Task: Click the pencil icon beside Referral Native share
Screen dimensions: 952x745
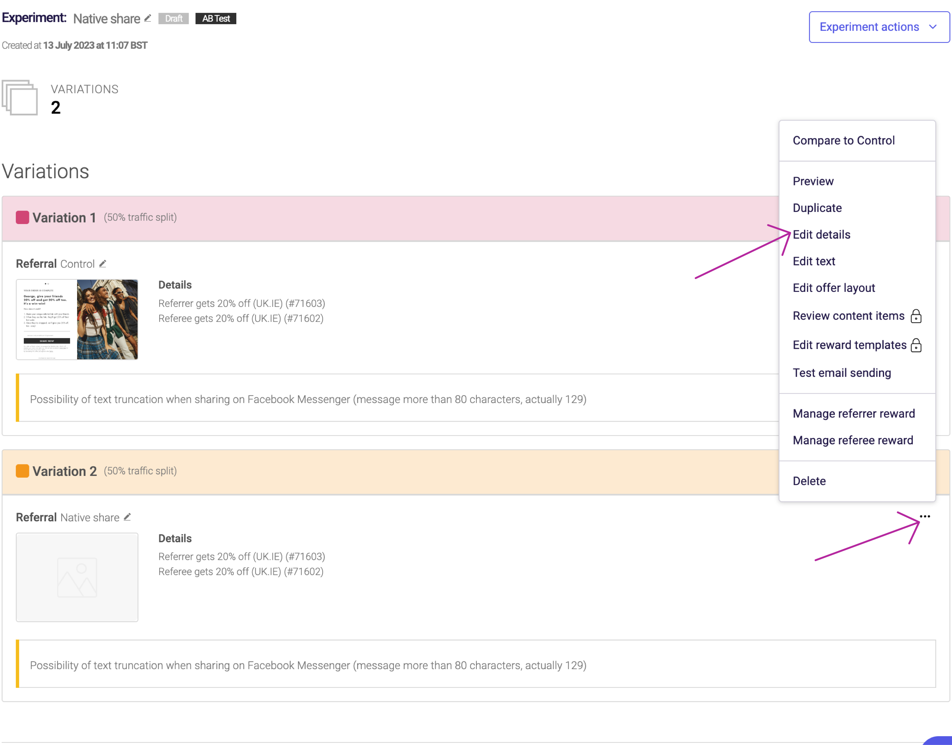Action: coord(127,517)
